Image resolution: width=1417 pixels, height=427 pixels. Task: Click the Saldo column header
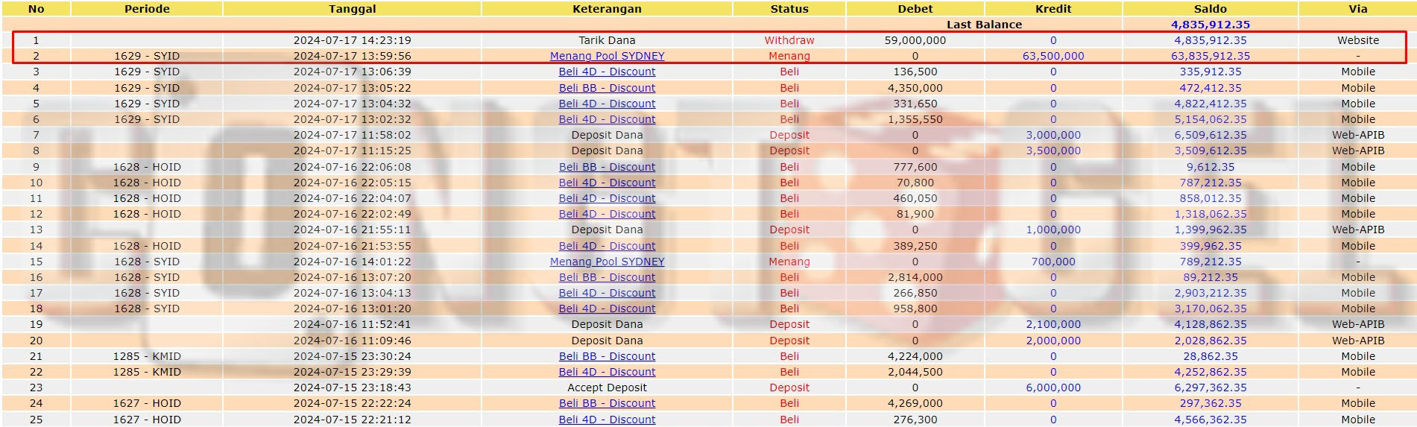[x=1210, y=9]
